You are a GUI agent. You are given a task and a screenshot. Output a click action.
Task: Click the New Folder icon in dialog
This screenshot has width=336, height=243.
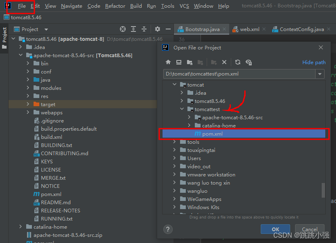[x=214, y=62]
